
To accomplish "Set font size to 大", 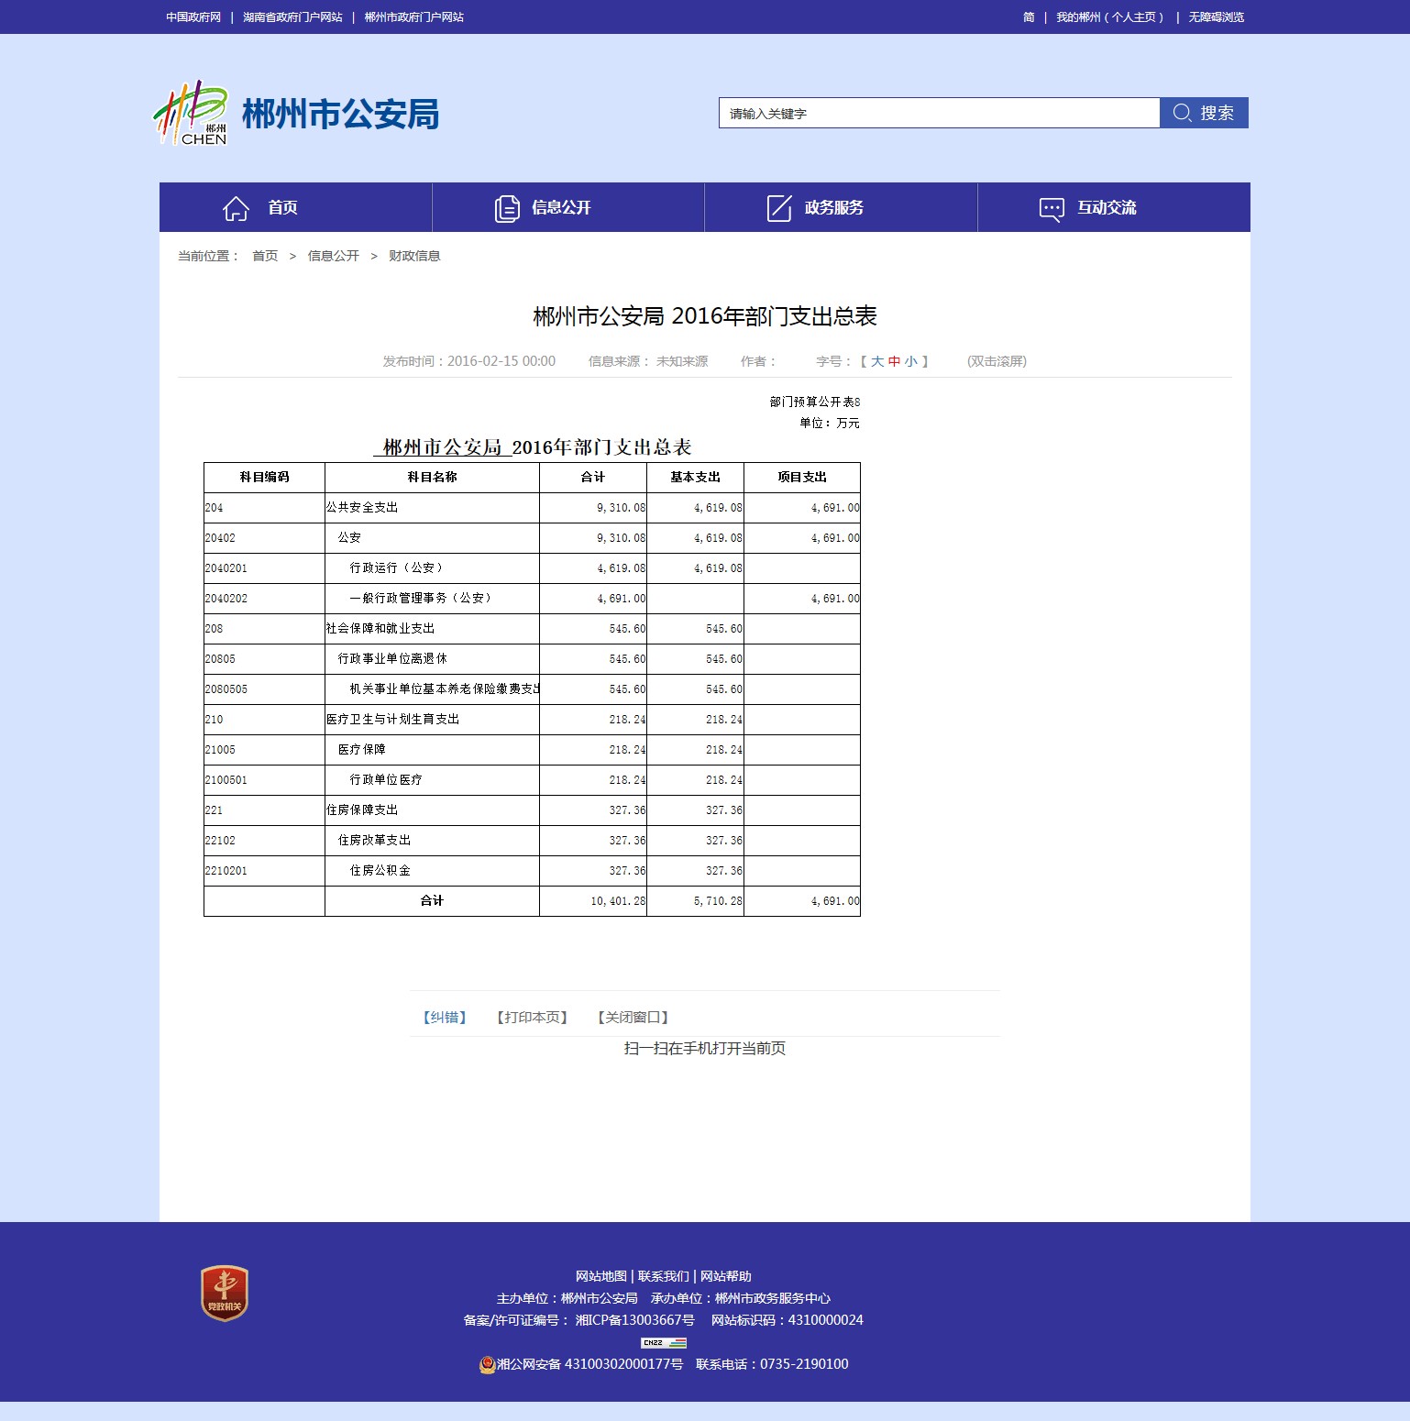I will (x=877, y=361).
